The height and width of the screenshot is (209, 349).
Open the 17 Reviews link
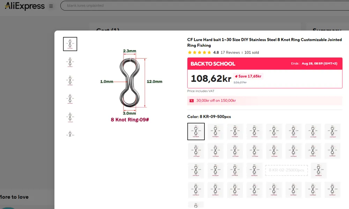[x=230, y=52]
